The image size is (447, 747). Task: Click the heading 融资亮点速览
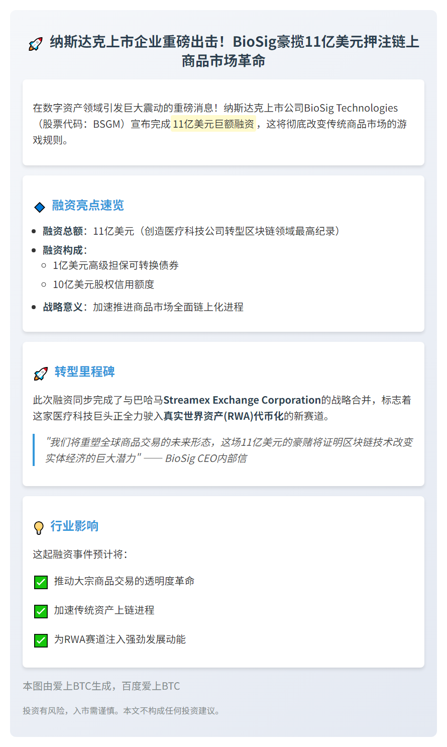[x=88, y=205]
